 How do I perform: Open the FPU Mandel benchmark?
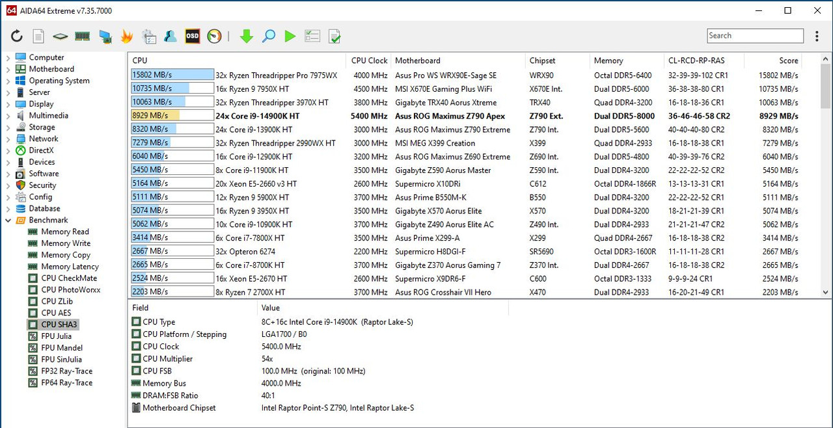click(x=62, y=348)
